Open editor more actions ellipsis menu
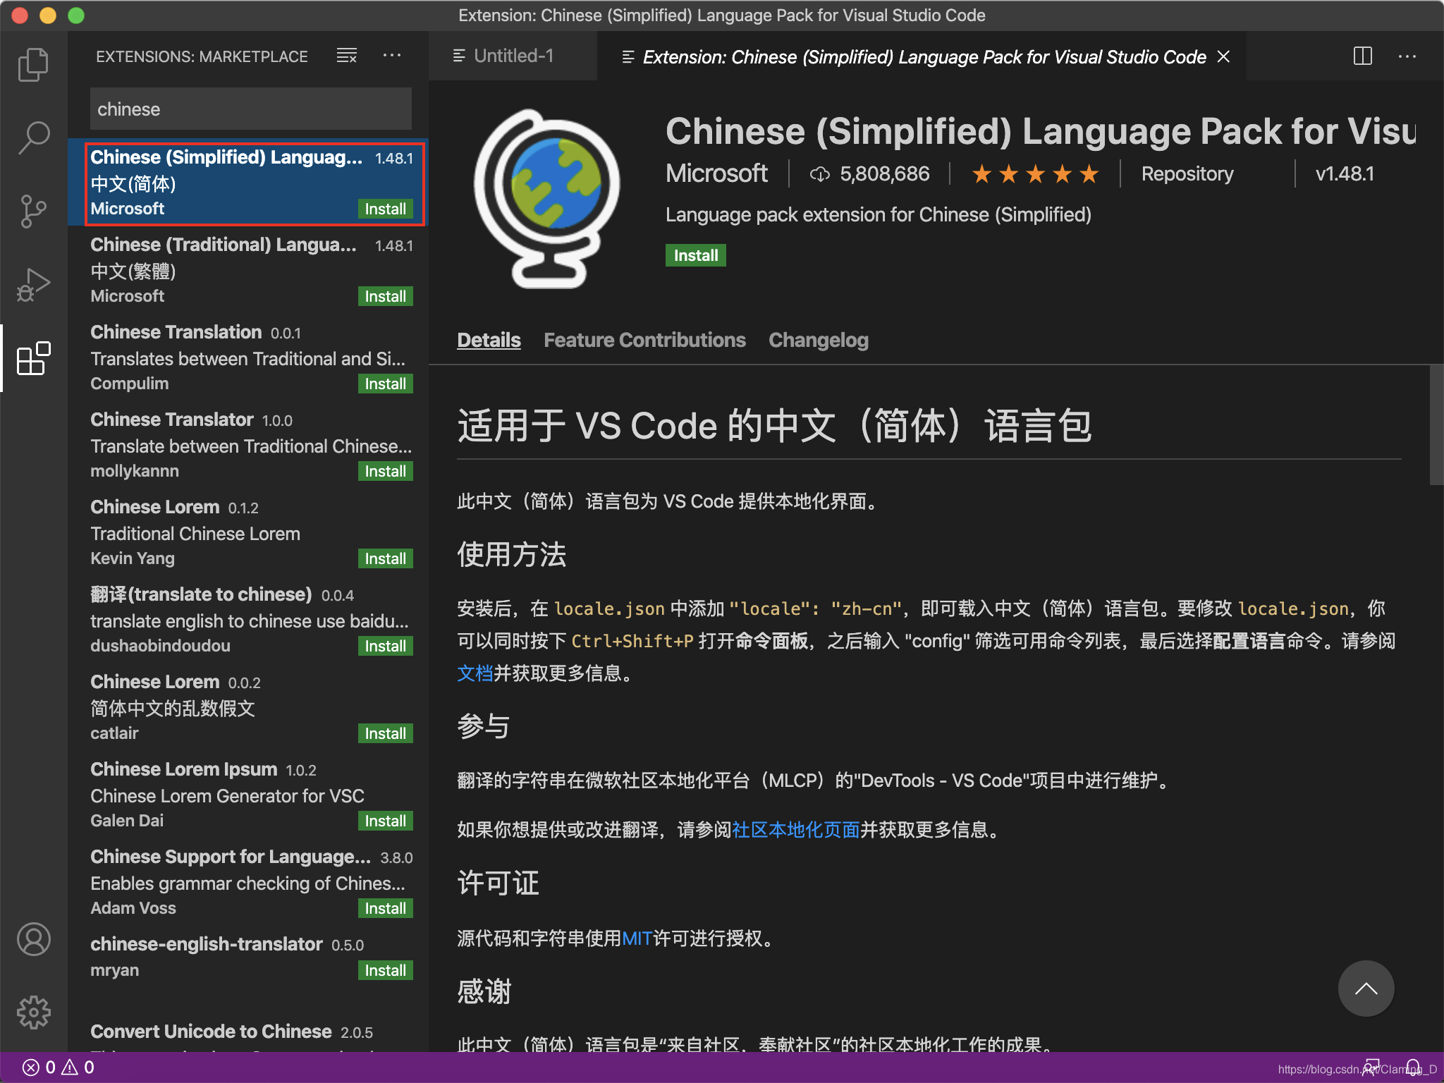The height and width of the screenshot is (1083, 1444). [x=1407, y=56]
